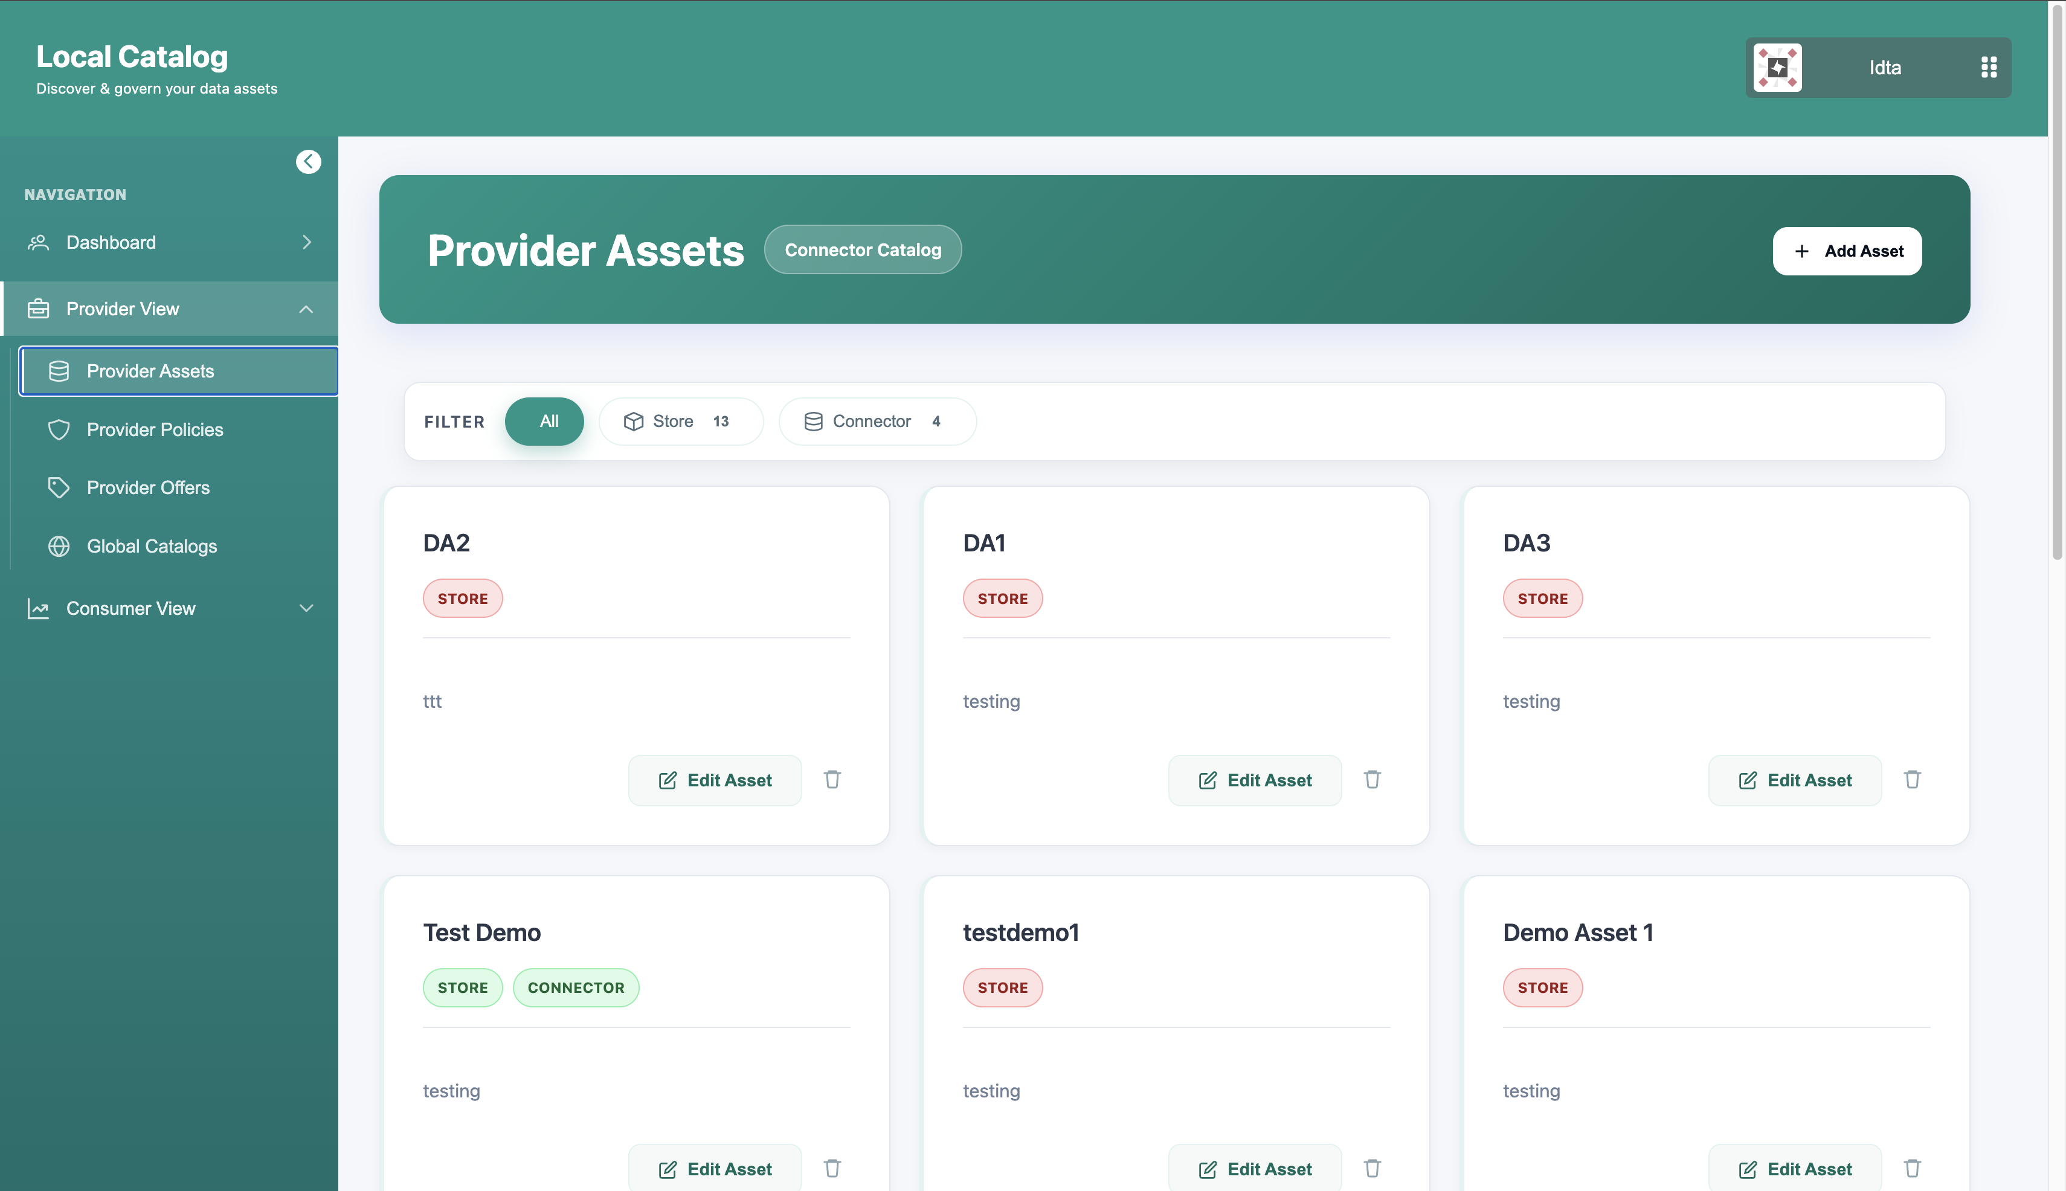Viewport: 2066px width, 1191px height.
Task: Expand the Consumer View chevron
Action: click(306, 609)
